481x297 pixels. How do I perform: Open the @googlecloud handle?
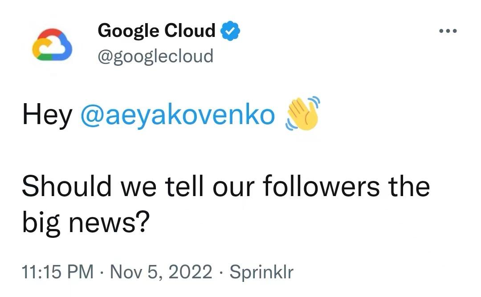[x=155, y=56]
